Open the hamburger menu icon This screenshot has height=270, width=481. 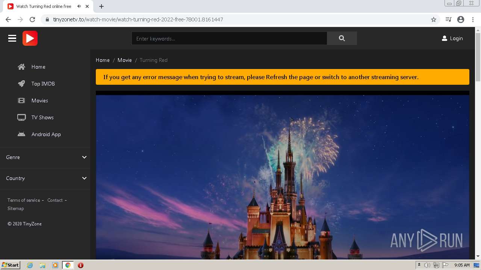pyautogui.click(x=12, y=38)
